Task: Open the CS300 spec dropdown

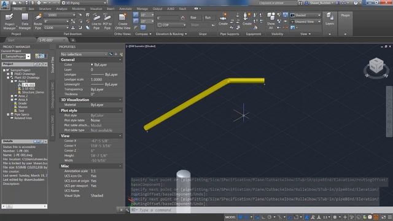Action: coord(56,28)
